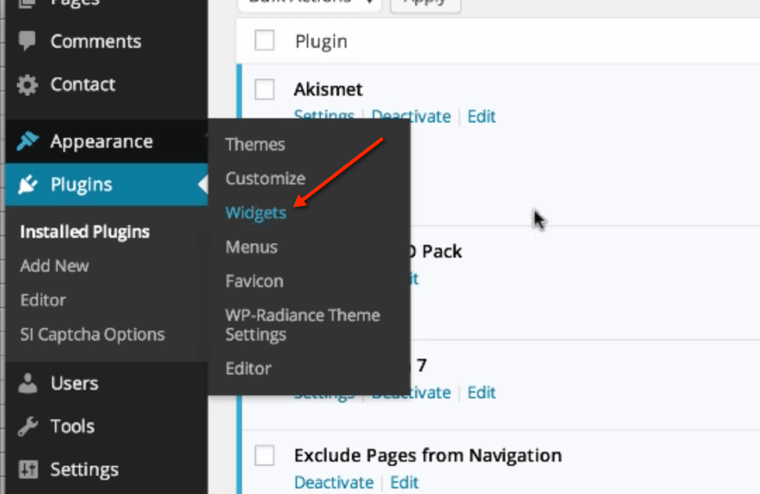Open WP-Radiance Theme Settings
This screenshot has width=760, height=494.
[303, 325]
